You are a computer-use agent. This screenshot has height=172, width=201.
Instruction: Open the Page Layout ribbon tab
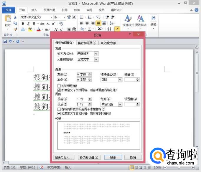[49, 10]
